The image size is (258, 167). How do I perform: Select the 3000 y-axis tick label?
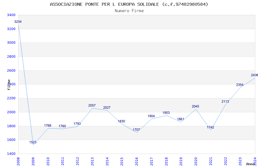tap(11, 43)
